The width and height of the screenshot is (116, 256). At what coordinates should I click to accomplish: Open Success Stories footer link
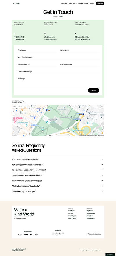(91, 213)
